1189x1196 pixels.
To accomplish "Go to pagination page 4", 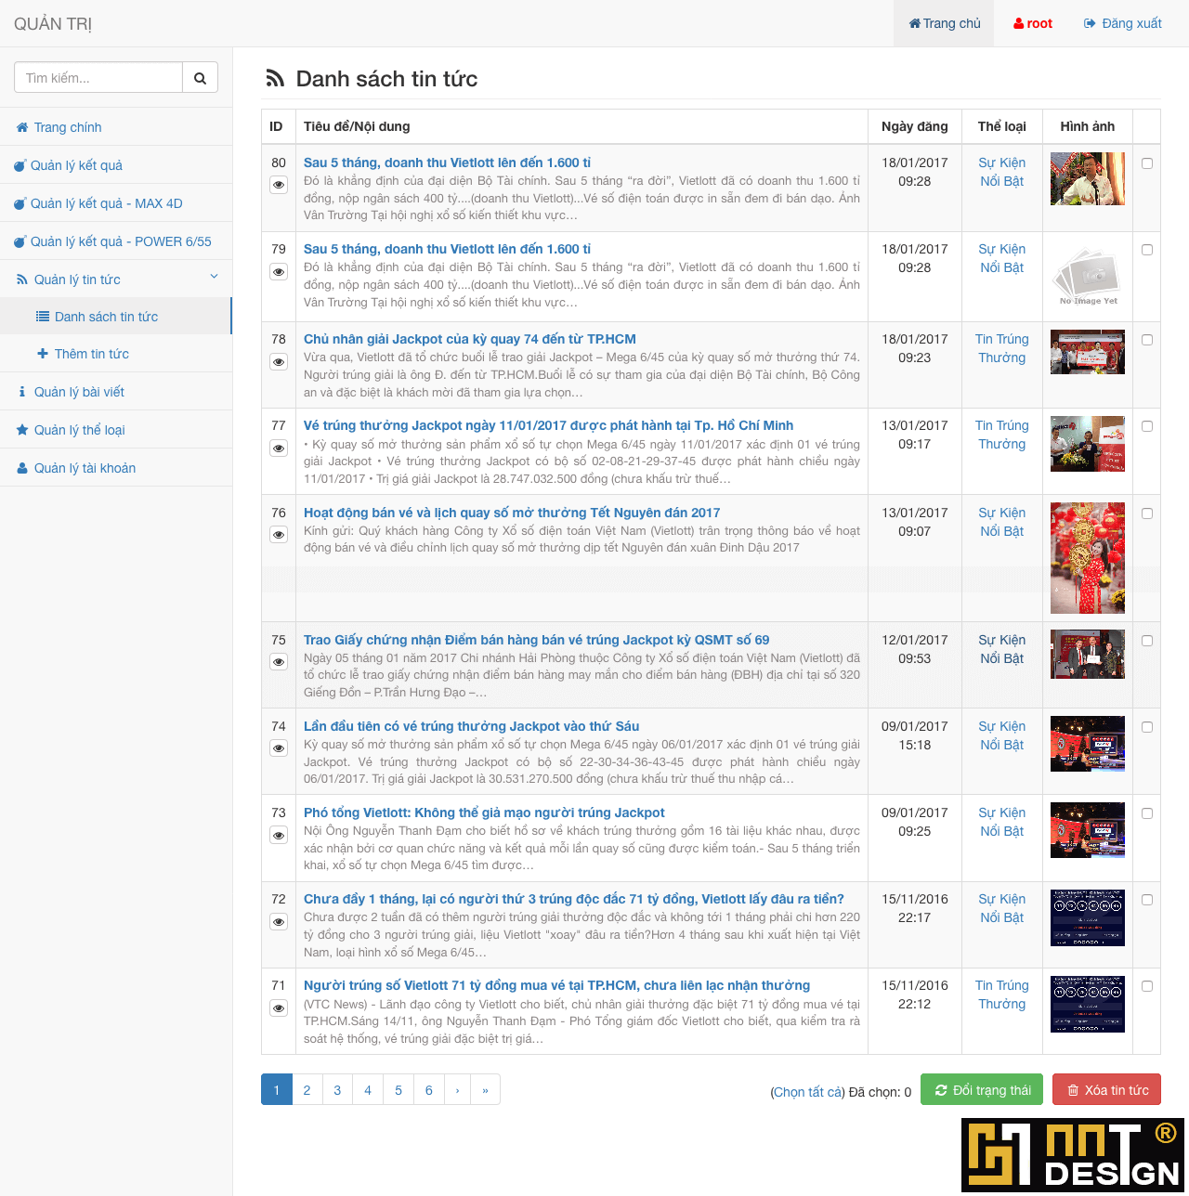I will 368,1090.
